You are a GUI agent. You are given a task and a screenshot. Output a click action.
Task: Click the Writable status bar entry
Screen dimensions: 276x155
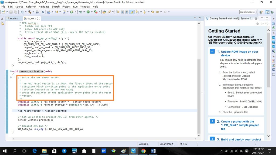tap(143, 144)
